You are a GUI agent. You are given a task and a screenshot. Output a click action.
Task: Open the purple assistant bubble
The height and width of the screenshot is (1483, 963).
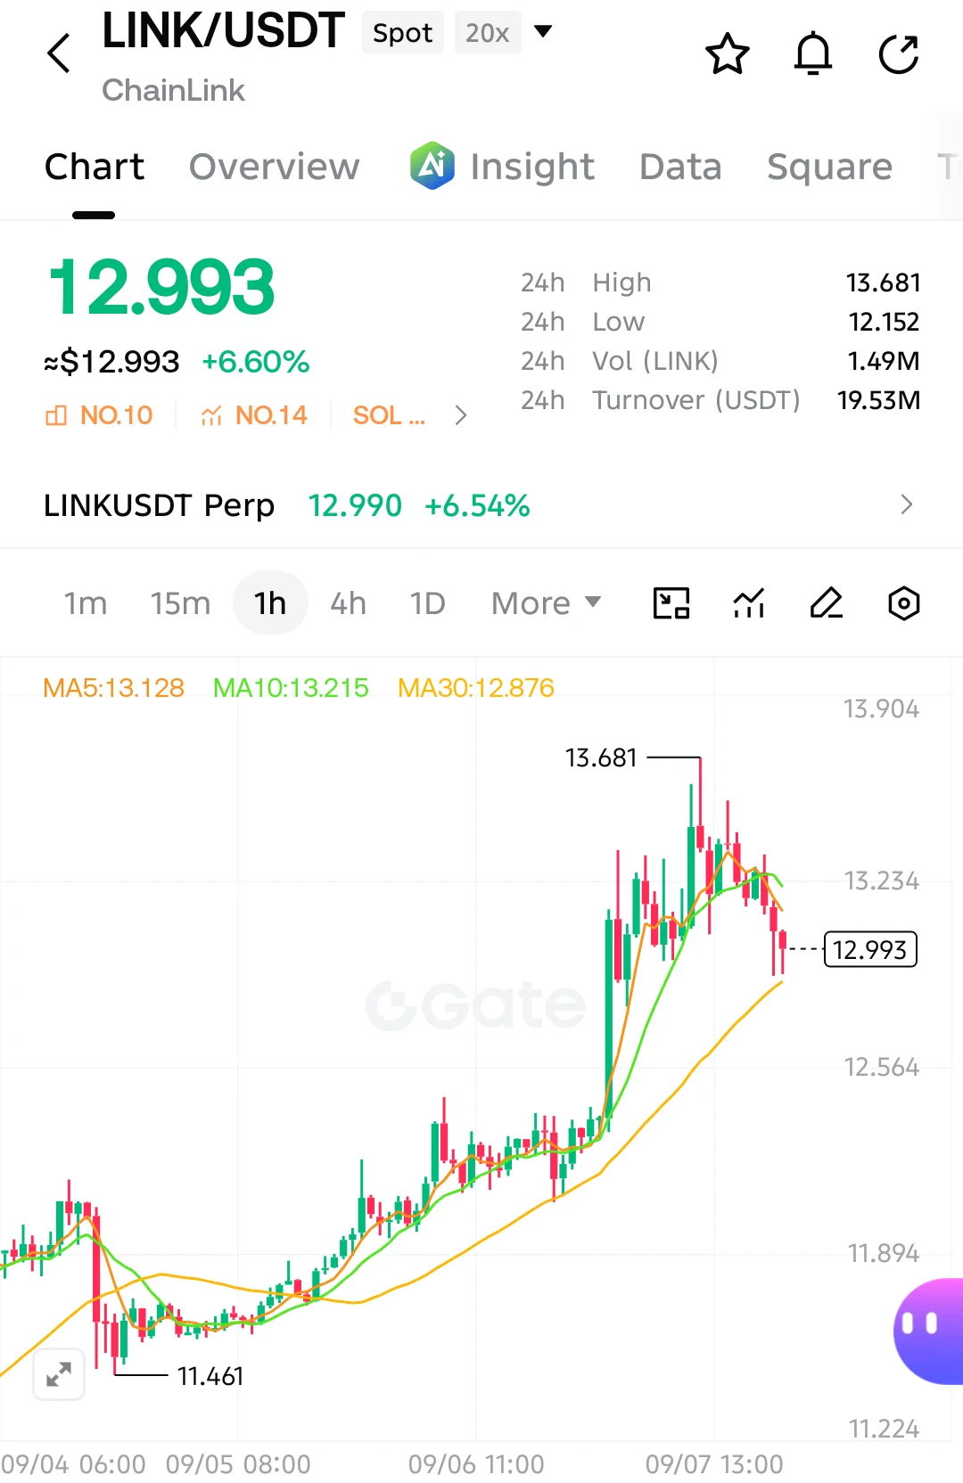click(928, 1331)
